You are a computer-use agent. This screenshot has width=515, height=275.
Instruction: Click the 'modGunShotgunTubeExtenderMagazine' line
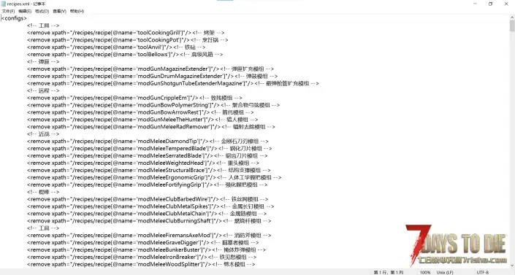tap(172, 83)
